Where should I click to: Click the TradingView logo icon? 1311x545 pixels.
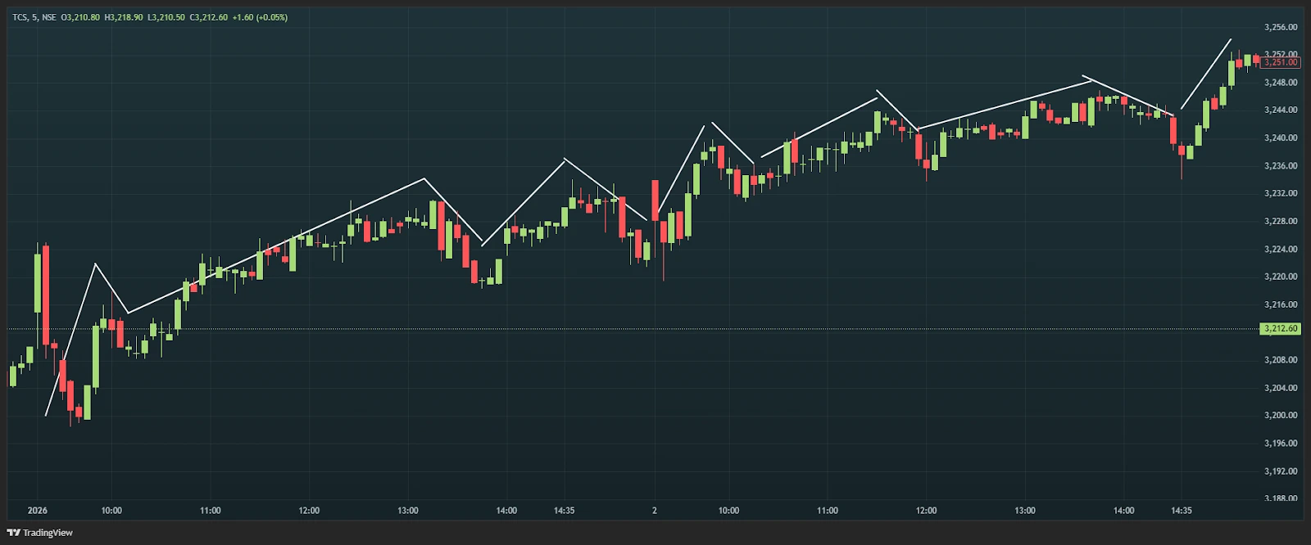[x=14, y=533]
